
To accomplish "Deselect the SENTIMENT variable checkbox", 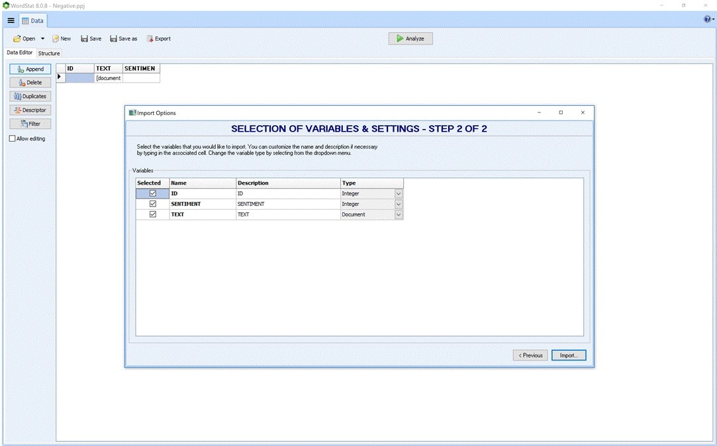I will click(153, 204).
